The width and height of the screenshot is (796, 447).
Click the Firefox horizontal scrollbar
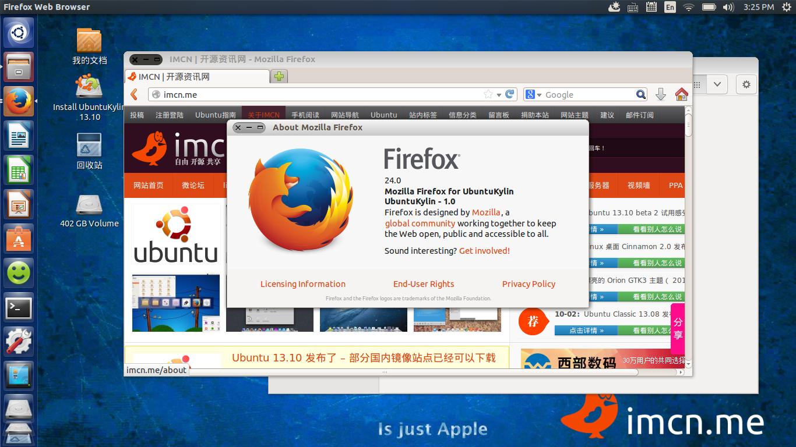coord(413,372)
